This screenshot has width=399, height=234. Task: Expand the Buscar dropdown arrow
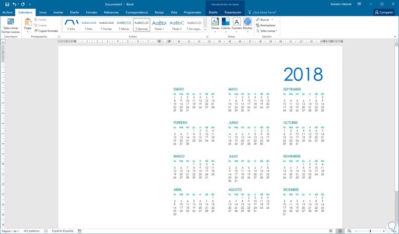(272, 20)
